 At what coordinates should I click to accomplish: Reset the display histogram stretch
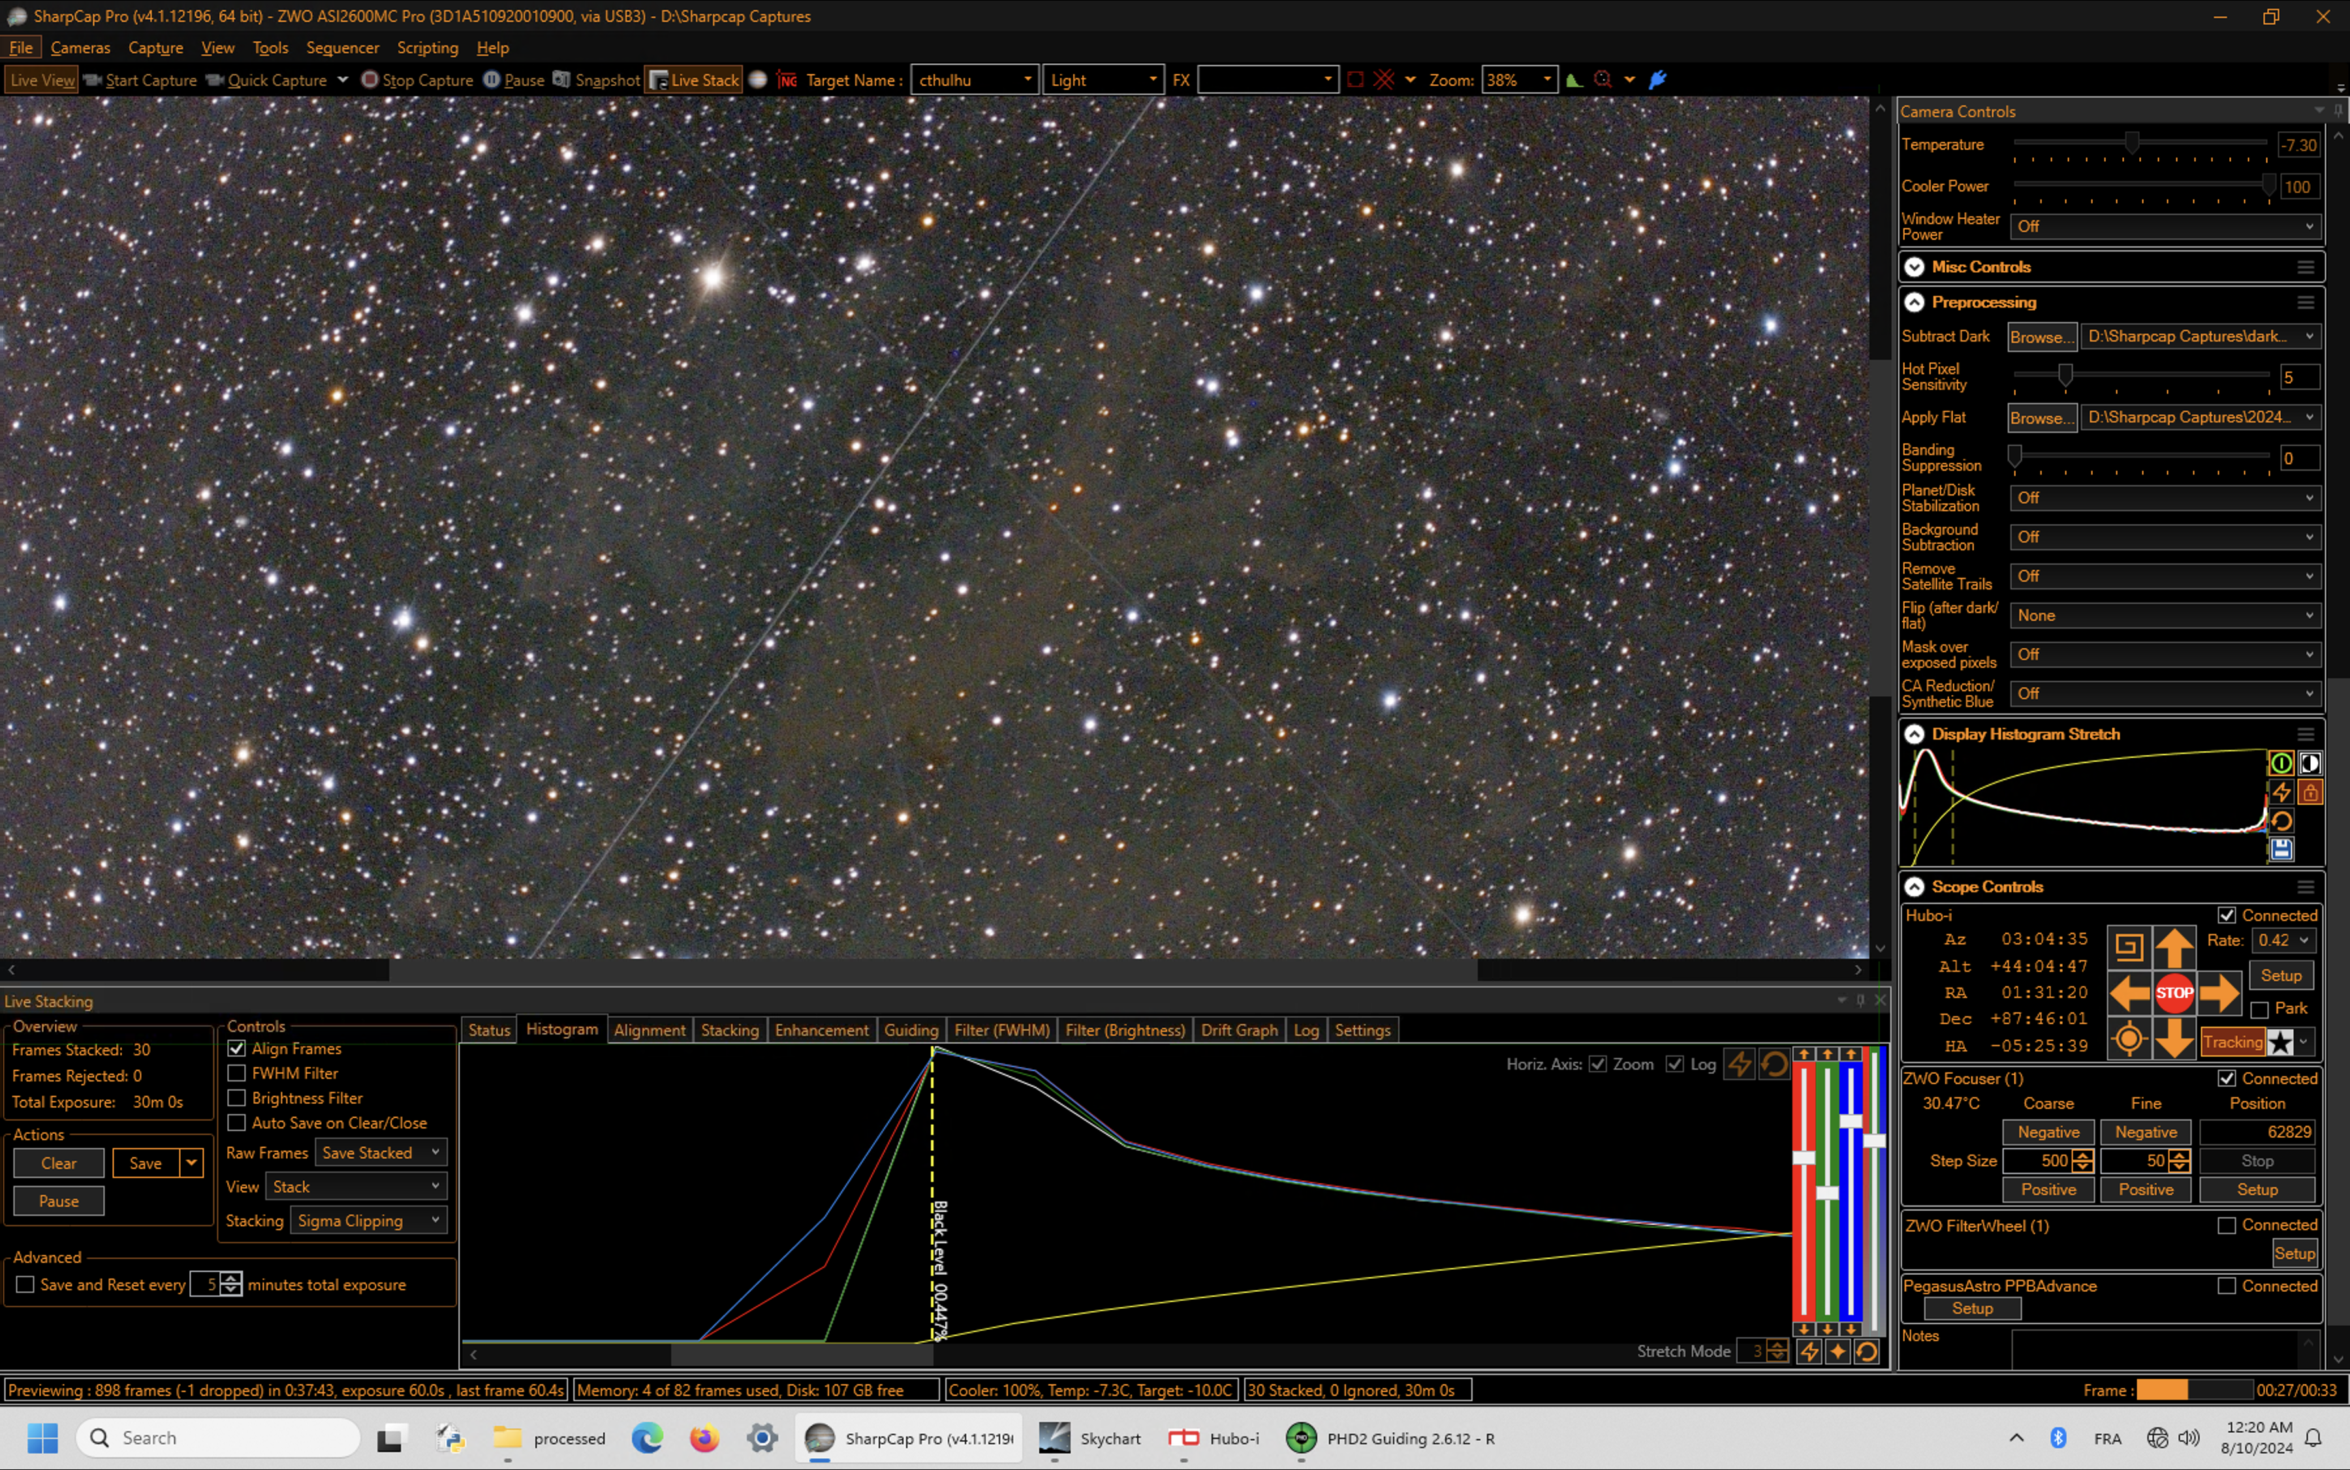(2281, 822)
